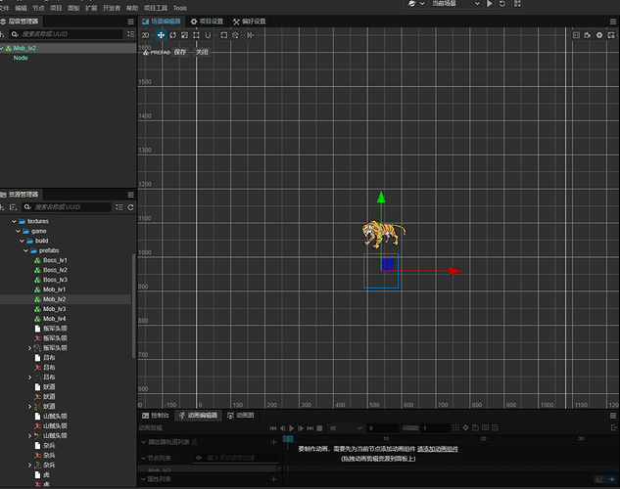Click the sort icon in assets panel
This screenshot has height=489, width=620.
coord(13,207)
